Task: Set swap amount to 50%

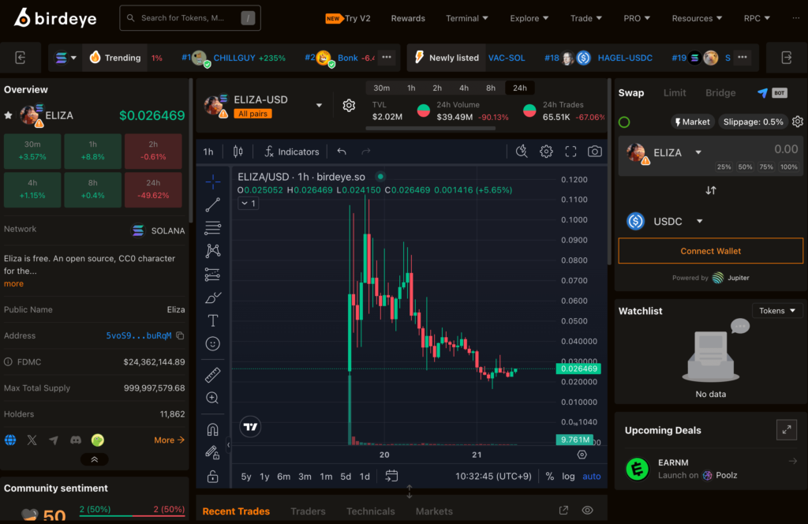Action: point(745,167)
